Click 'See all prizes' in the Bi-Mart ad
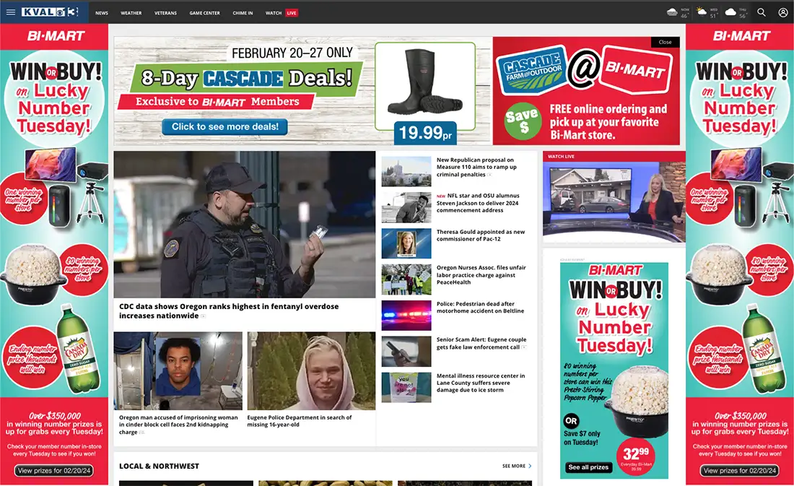The width and height of the screenshot is (794, 486). click(588, 467)
